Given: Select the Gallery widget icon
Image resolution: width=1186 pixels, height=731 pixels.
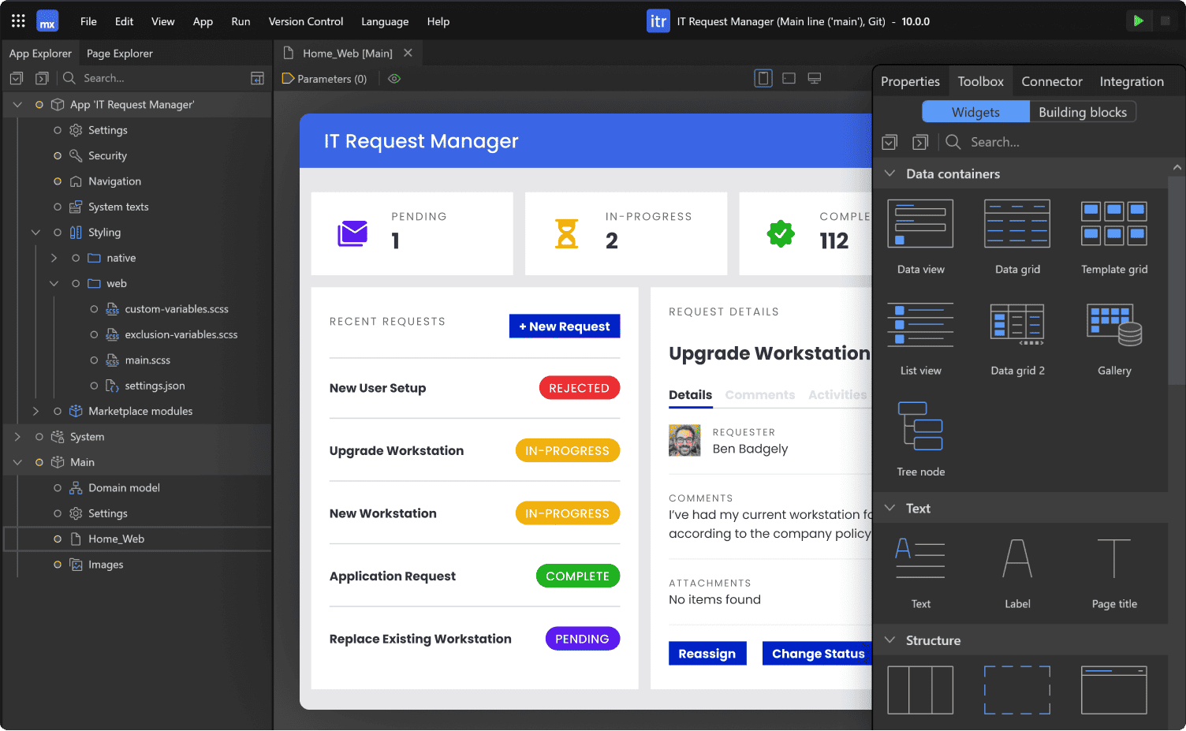Looking at the screenshot, I should [x=1113, y=325].
